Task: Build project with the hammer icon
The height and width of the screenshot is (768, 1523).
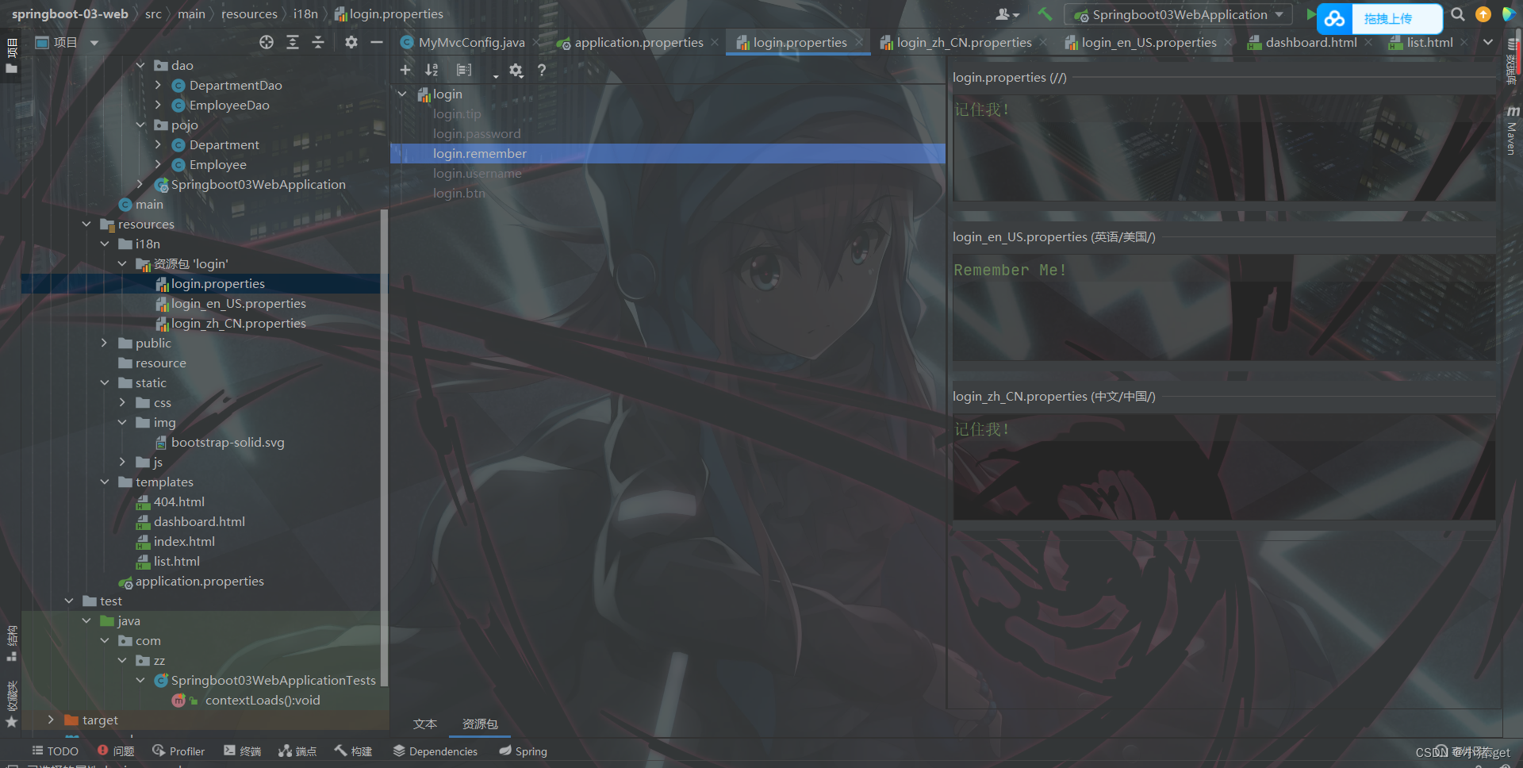Action: (1045, 14)
